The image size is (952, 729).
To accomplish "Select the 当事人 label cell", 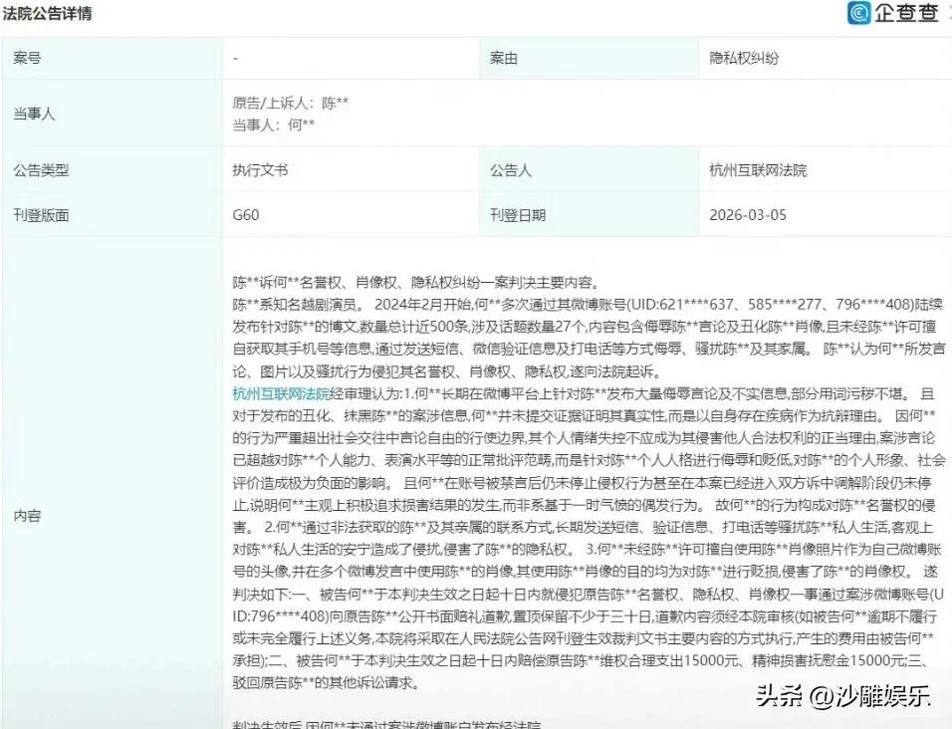I will pos(112,114).
